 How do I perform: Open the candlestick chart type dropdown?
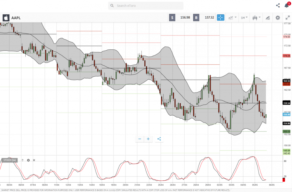click(x=256, y=18)
